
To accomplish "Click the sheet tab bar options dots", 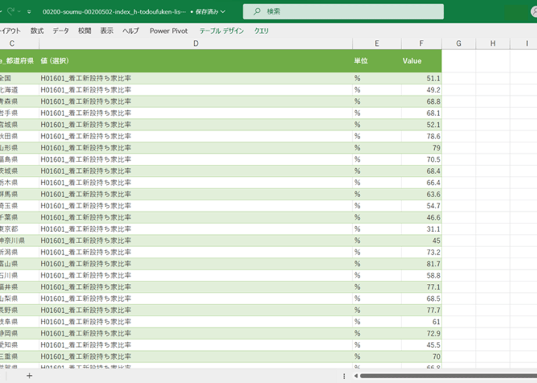I will click(x=344, y=376).
